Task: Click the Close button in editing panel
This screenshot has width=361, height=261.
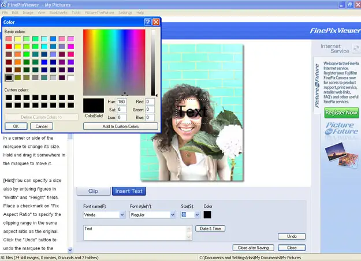Action: pos(292,248)
